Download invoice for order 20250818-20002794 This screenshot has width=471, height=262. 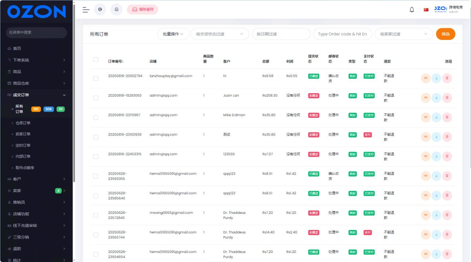click(436, 78)
